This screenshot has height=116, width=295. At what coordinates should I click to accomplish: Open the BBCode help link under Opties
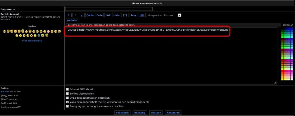(x=5, y=92)
